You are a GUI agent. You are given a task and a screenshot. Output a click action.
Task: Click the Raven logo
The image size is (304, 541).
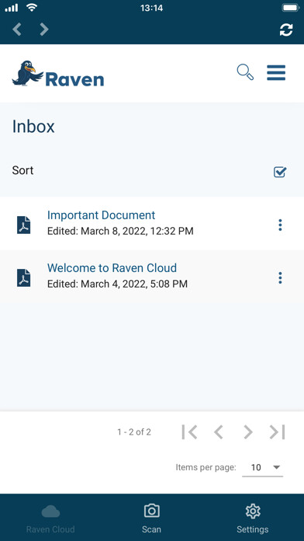[58, 74]
